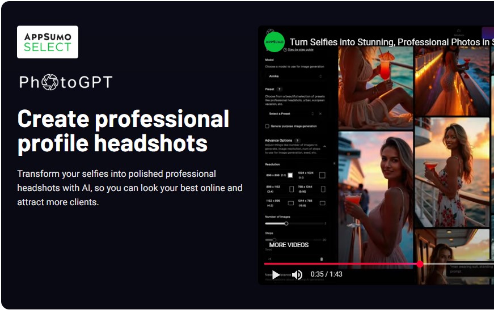Click the 0:35 / 1:43 time display
This screenshot has width=494, height=310.
tap(326, 274)
